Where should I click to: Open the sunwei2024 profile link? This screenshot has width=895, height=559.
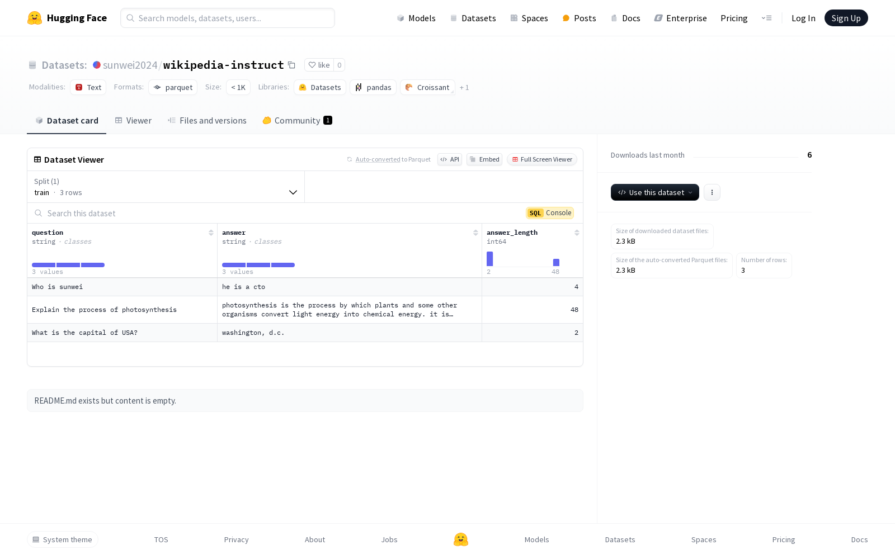130,65
